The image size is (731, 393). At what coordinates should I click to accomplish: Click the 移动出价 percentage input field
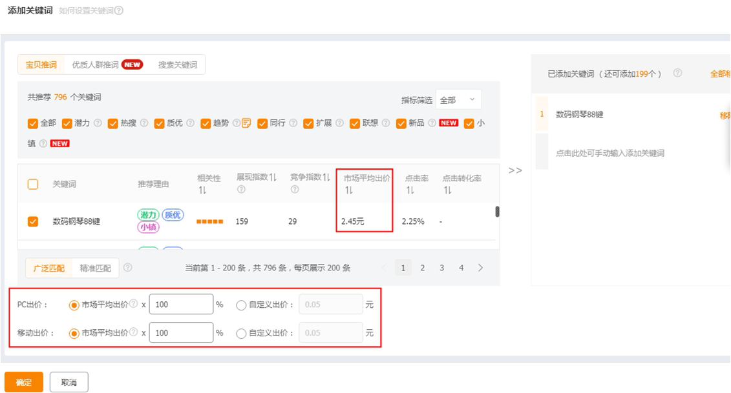tap(180, 333)
